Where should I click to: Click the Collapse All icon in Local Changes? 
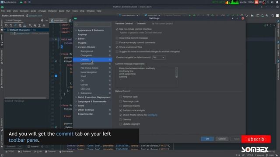[44, 26]
